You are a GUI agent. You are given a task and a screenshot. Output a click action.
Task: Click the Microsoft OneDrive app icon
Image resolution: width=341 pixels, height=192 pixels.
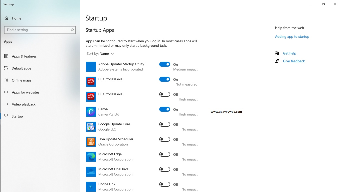91,172
